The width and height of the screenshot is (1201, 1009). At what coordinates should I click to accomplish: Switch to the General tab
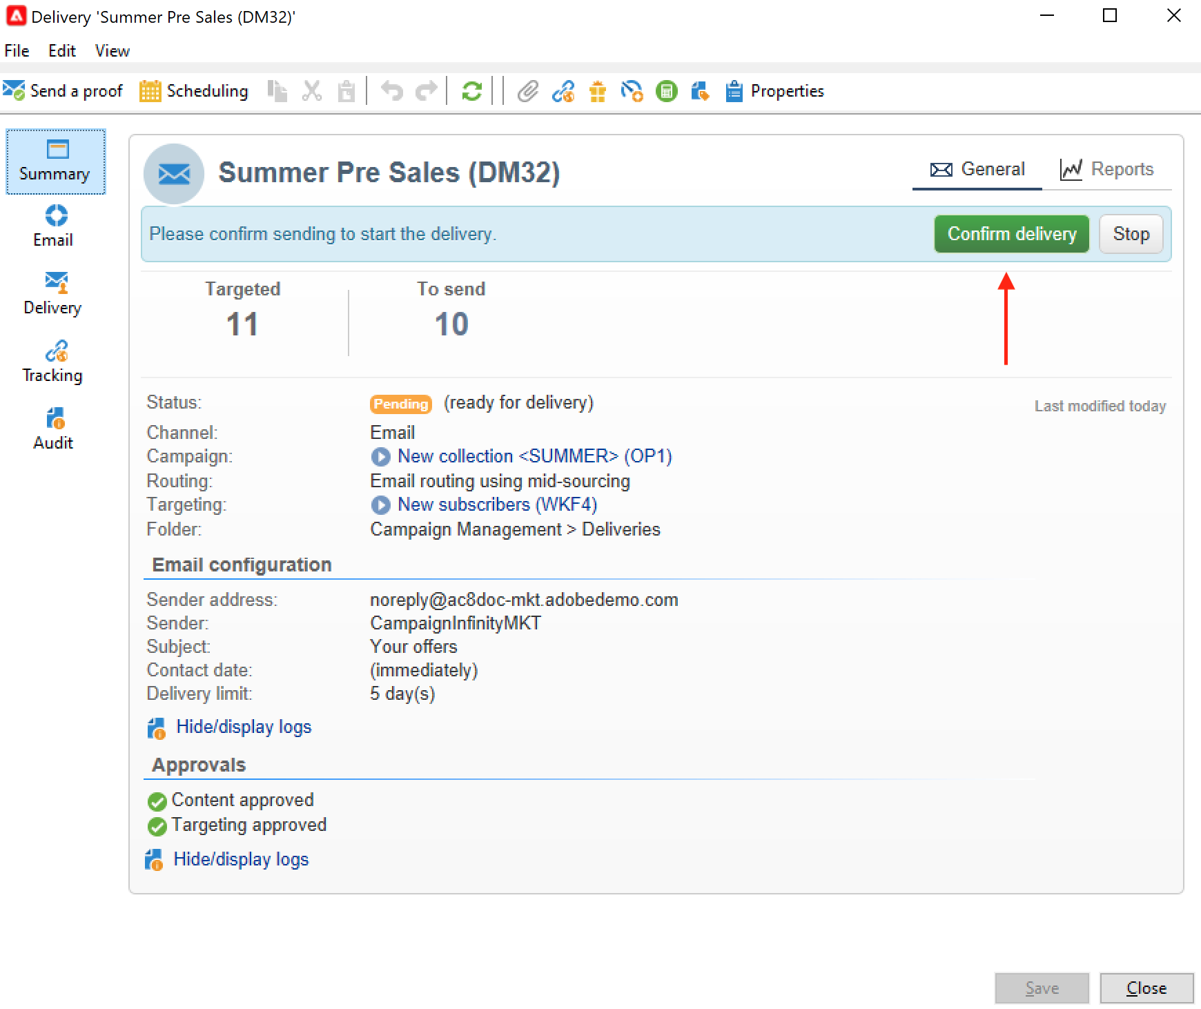977,170
